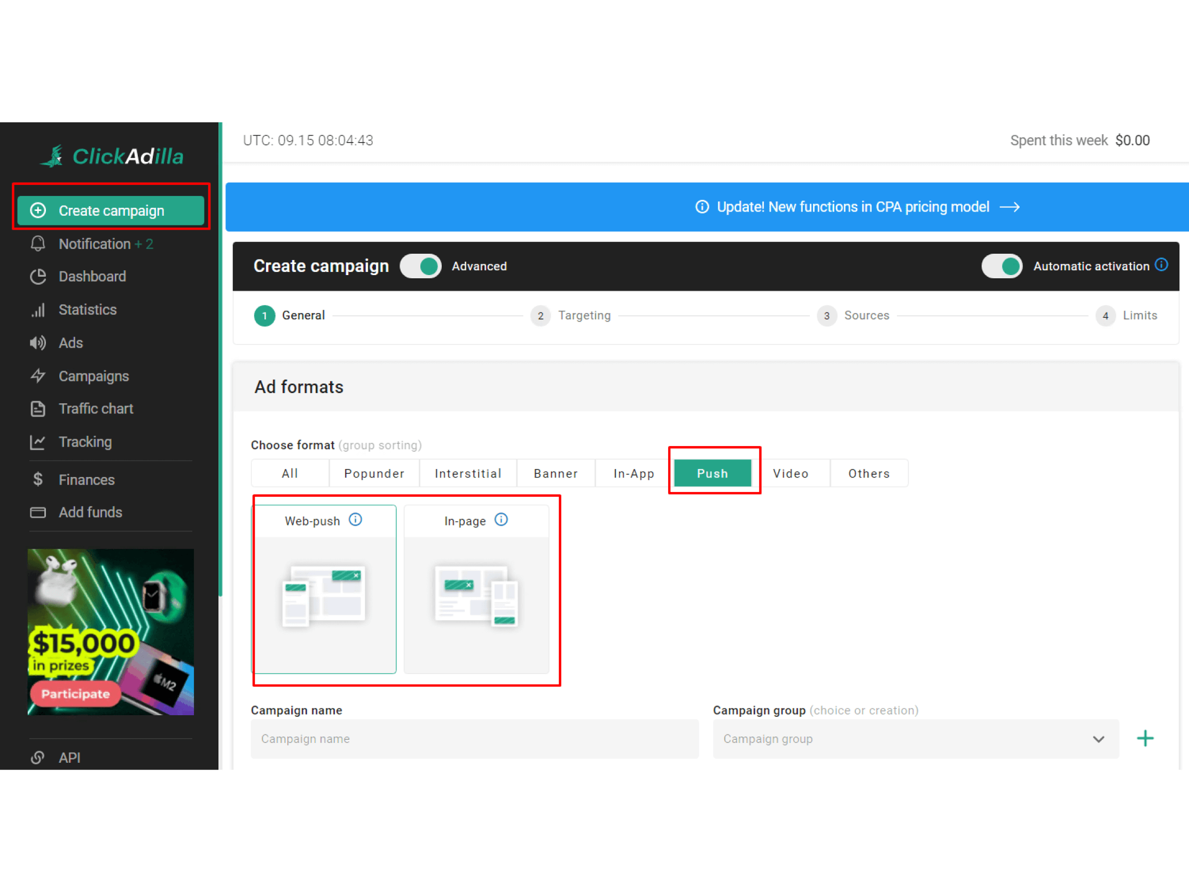
Task: Click the Create campaign sidebar button
Action: (111, 211)
